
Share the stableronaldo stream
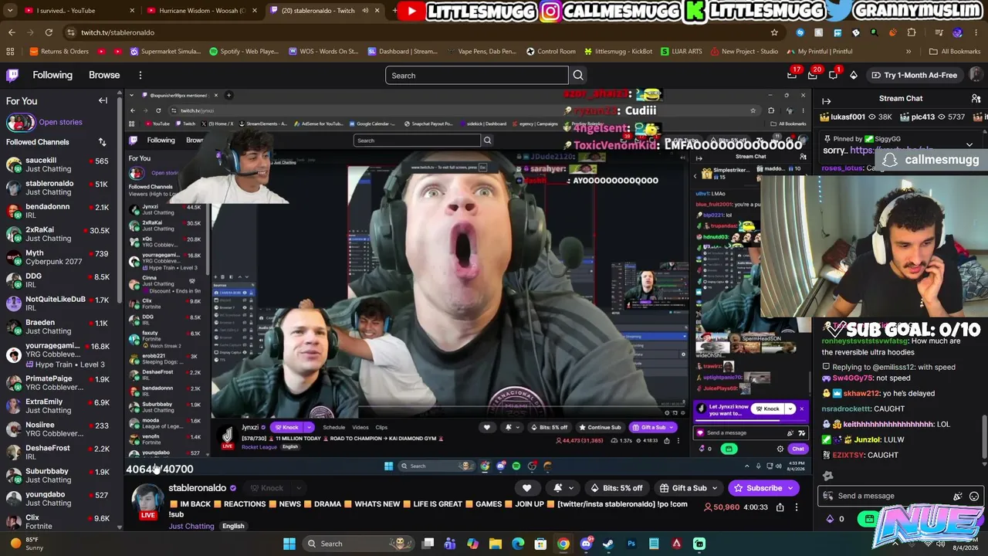(780, 507)
